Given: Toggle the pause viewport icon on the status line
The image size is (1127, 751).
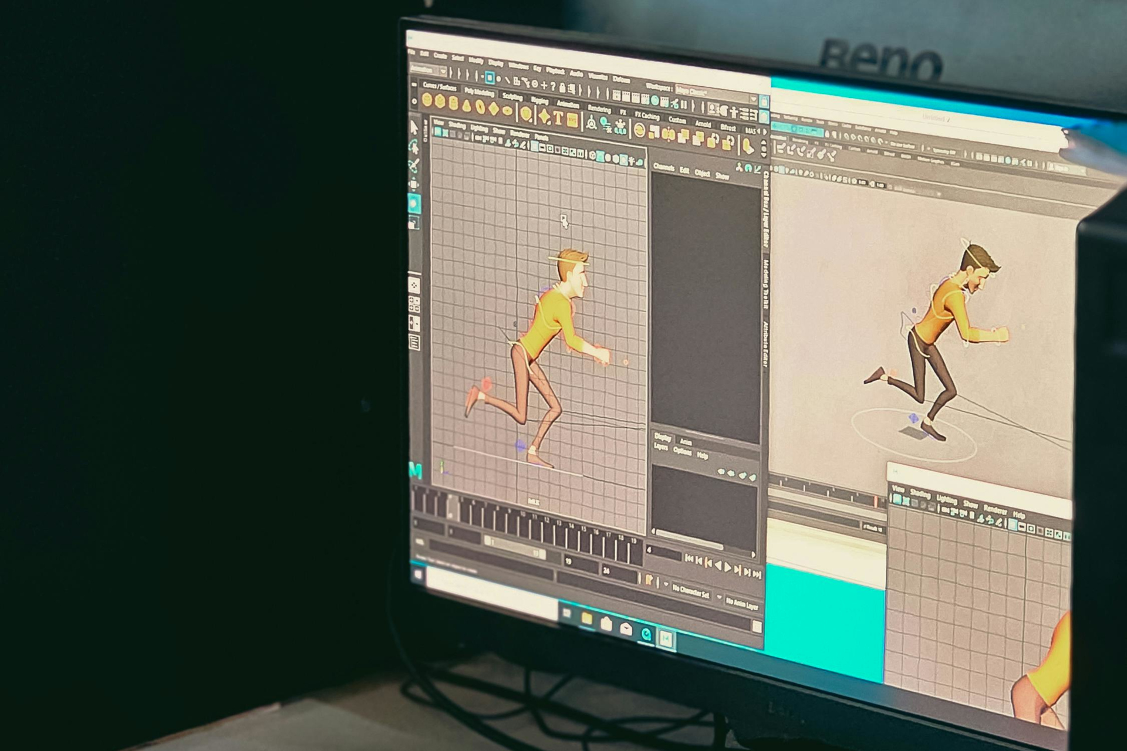Looking at the screenshot, I should [x=683, y=105].
